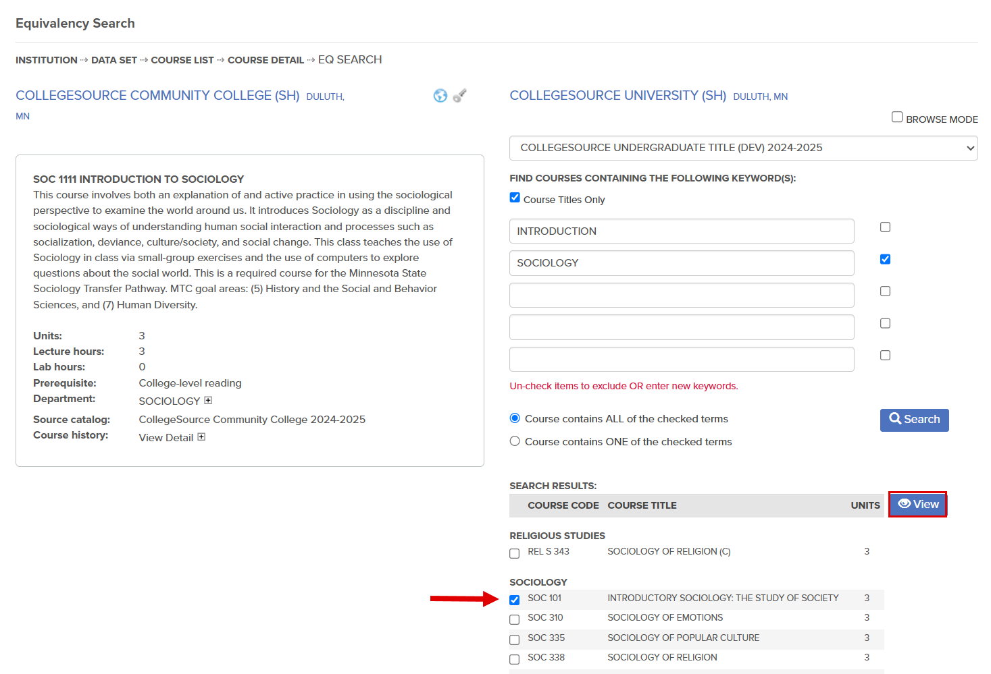This screenshot has height=674, width=991.
Task: Click REL S 343 course code
Action: pyautogui.click(x=549, y=552)
